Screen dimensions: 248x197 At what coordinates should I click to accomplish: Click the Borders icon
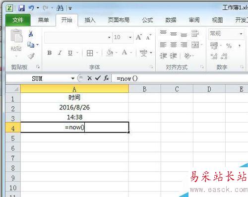point(90,53)
